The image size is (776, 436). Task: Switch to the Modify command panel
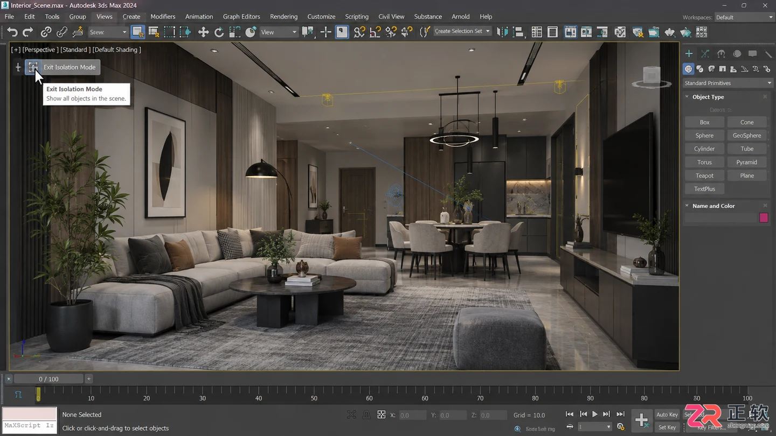[705, 54]
